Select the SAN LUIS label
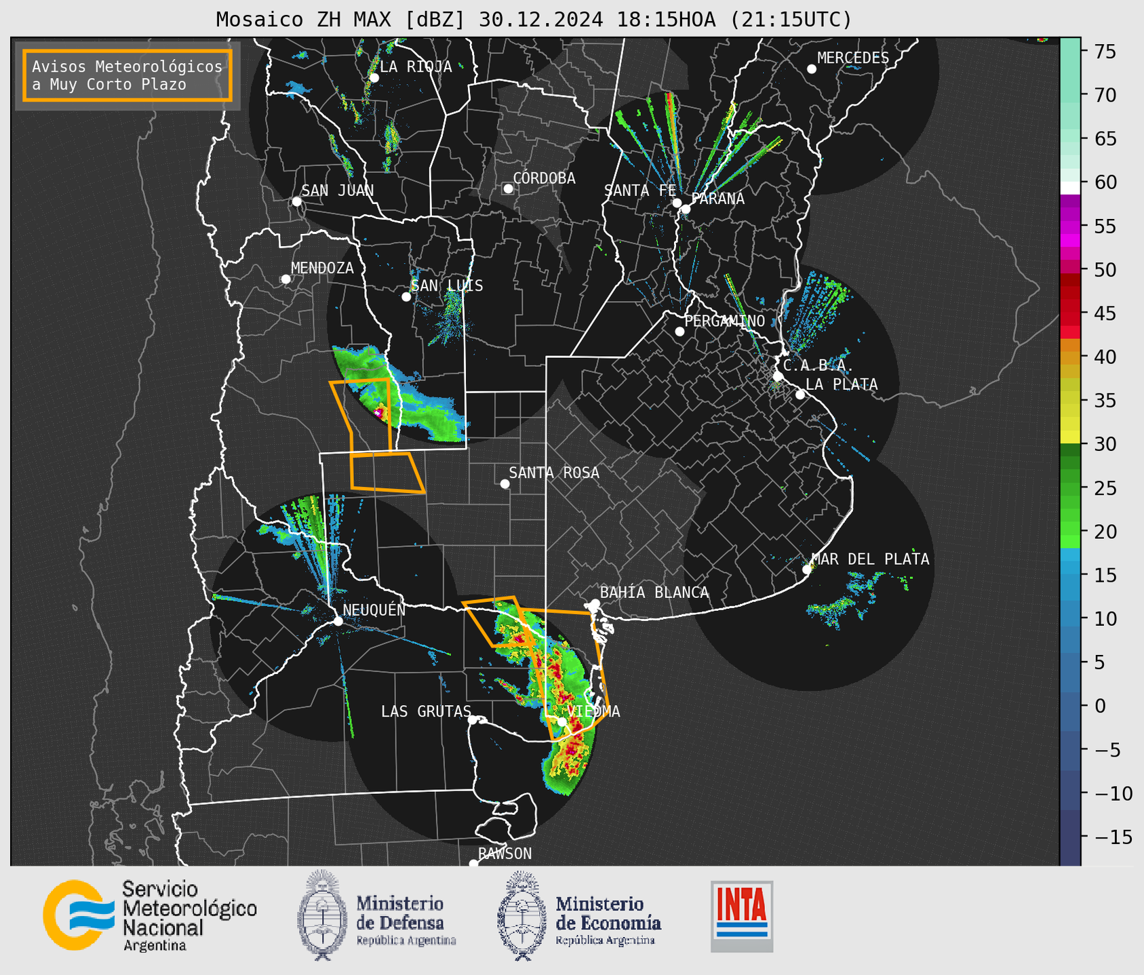1144x975 pixels. click(x=447, y=286)
